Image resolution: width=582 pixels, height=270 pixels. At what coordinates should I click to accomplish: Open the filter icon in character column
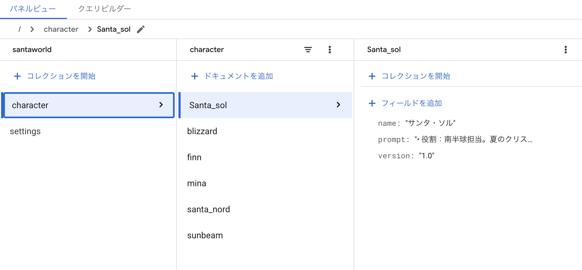pyautogui.click(x=308, y=50)
